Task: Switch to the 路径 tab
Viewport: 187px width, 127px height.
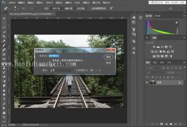Action: tap(162, 63)
